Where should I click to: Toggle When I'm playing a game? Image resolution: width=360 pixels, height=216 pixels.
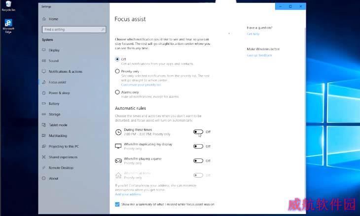pyautogui.click(x=198, y=161)
